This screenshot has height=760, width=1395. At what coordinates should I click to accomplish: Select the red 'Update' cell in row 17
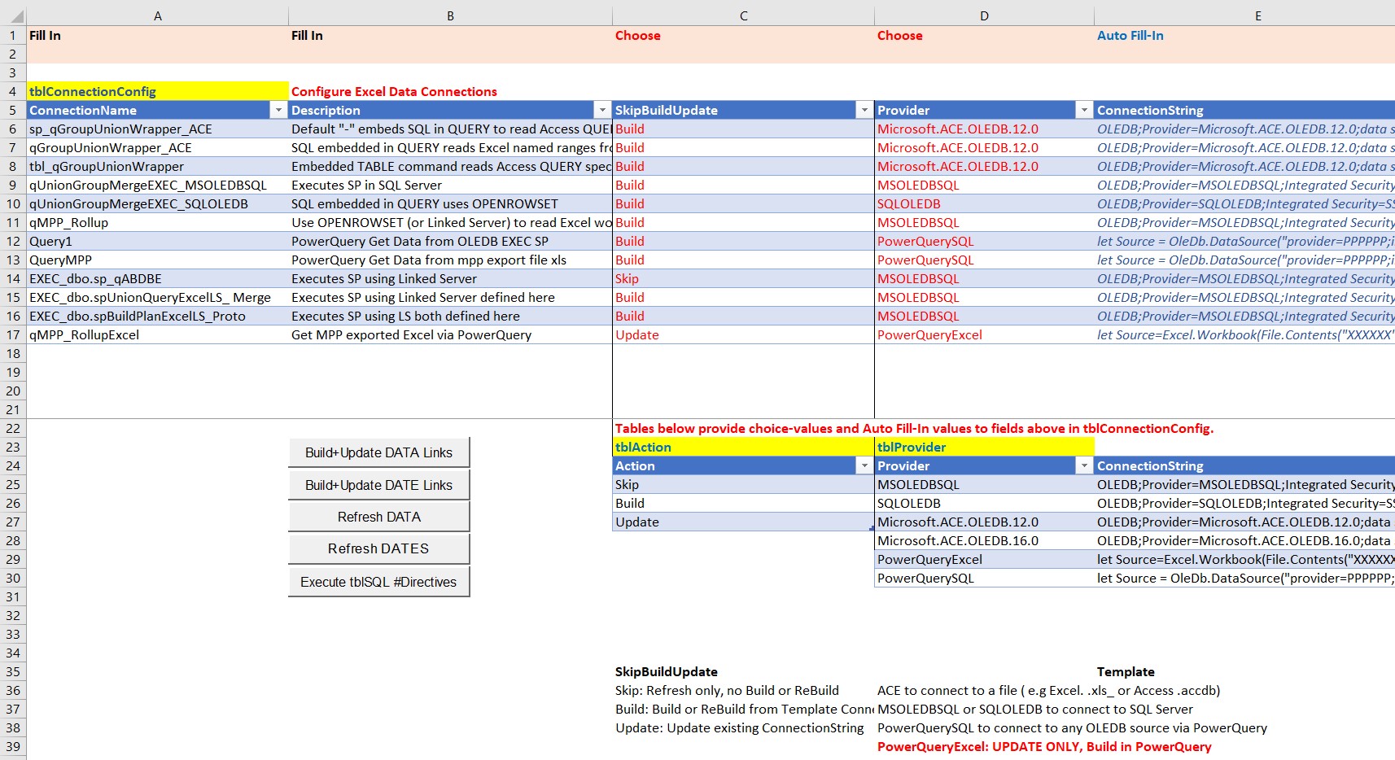pos(743,334)
